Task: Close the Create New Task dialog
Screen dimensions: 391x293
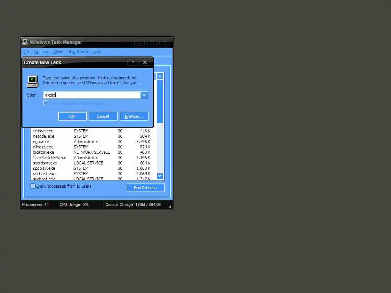Action: 145,62
